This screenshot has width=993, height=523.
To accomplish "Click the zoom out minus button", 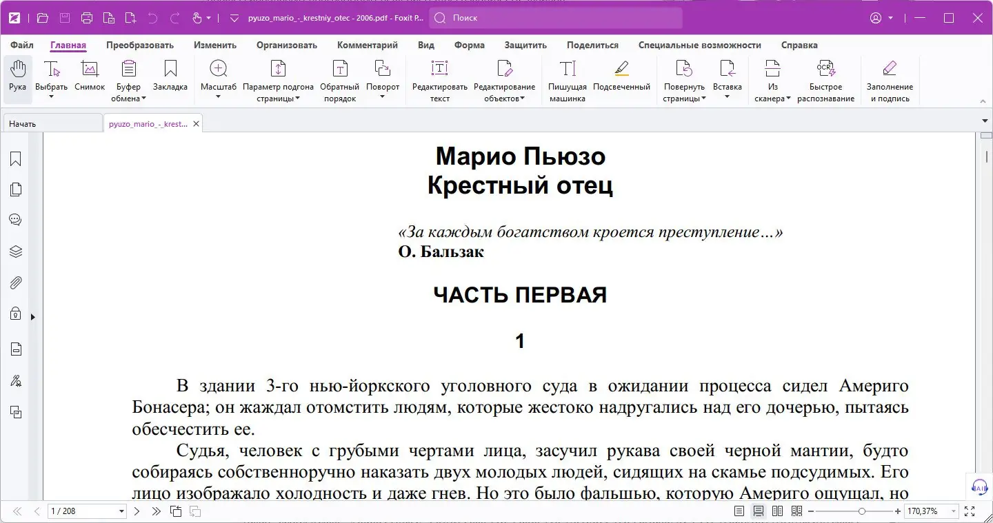I will 811,511.
